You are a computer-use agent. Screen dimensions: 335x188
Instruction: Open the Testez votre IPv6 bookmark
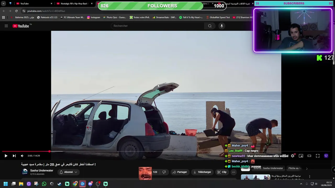140,17
